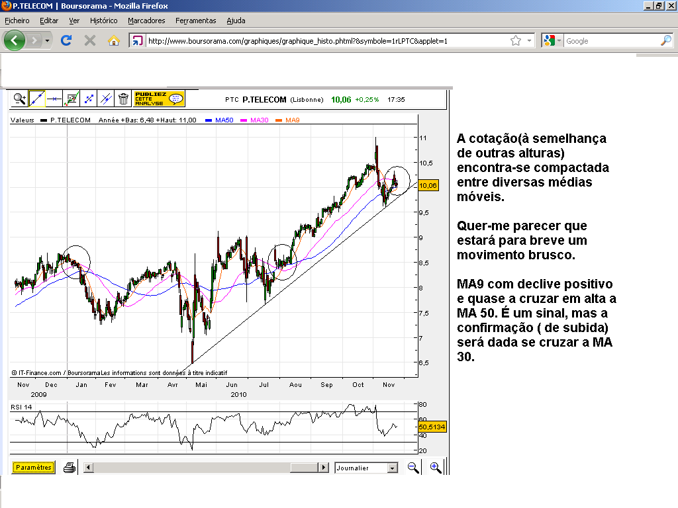Click the Firefox logo in the title bar

(x=6, y=5)
